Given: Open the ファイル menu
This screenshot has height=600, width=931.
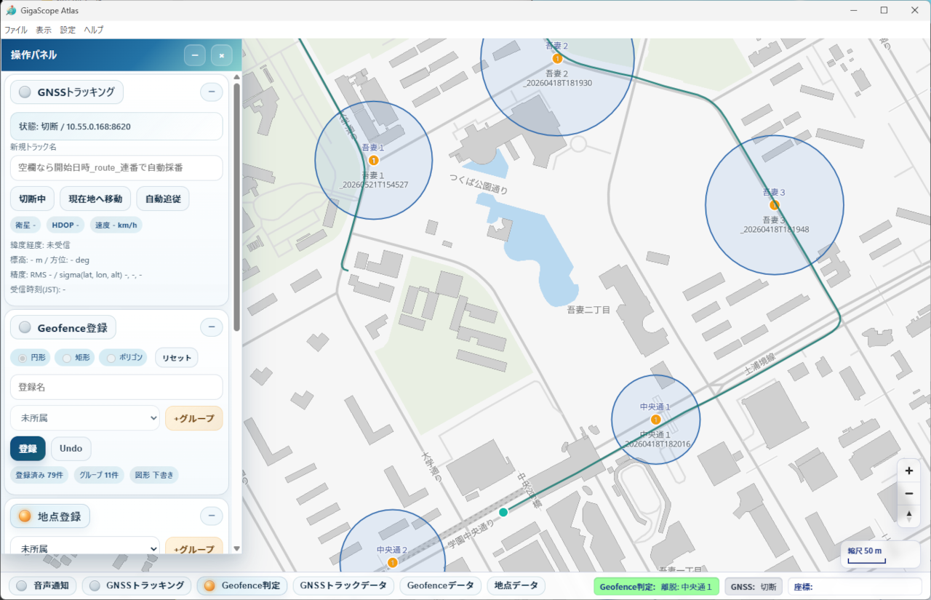Looking at the screenshot, I should (16, 30).
